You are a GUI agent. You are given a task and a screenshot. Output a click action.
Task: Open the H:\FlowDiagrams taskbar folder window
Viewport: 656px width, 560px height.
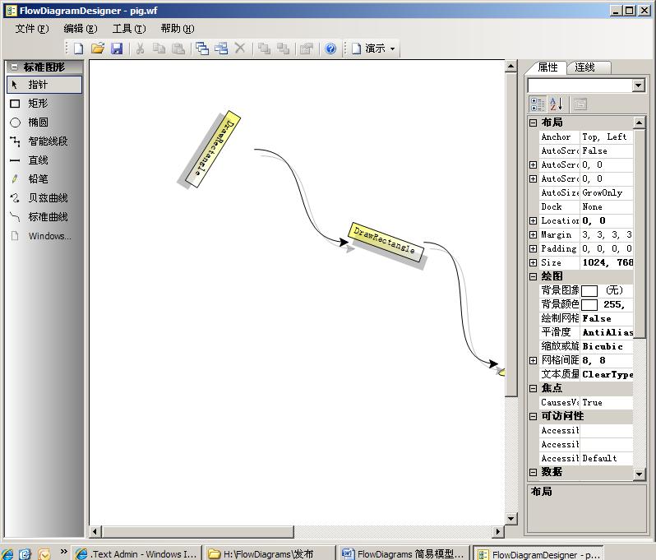pyautogui.click(x=270, y=553)
